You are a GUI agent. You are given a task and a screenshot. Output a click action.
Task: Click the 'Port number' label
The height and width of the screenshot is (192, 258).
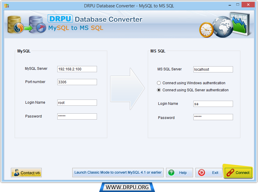click(35, 82)
